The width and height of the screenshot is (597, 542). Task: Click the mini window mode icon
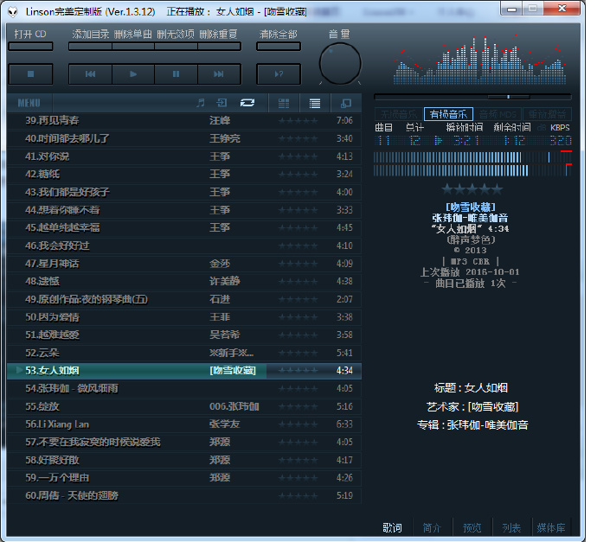[x=346, y=103]
